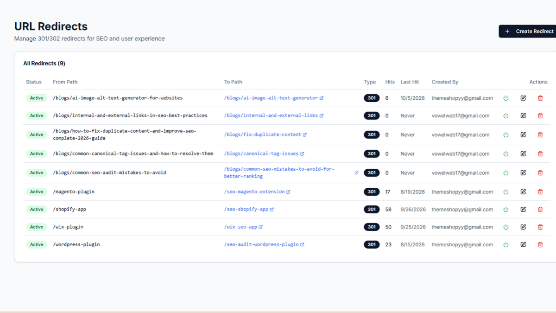The image size is (556, 313).
Task: Delete the common-seo-audit-mistakes-to-avoid redirect
Action: click(540, 172)
